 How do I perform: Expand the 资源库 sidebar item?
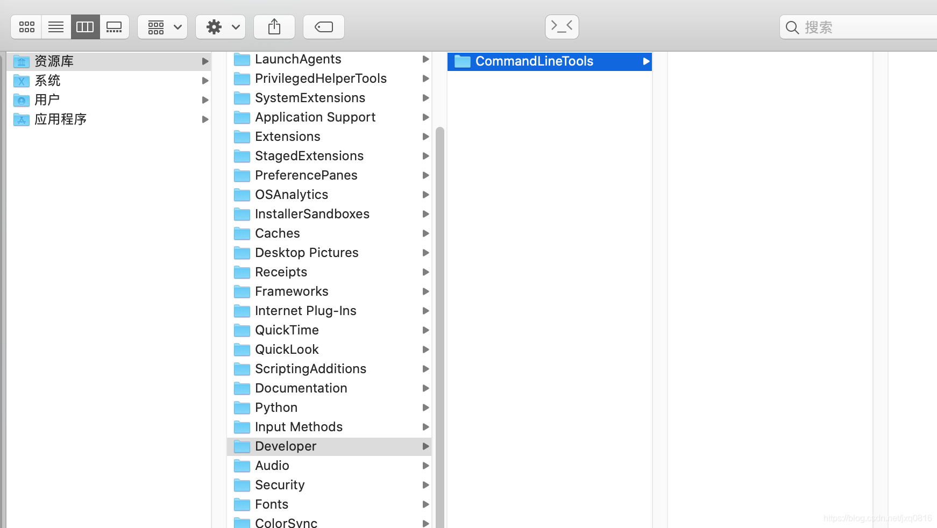[205, 61]
